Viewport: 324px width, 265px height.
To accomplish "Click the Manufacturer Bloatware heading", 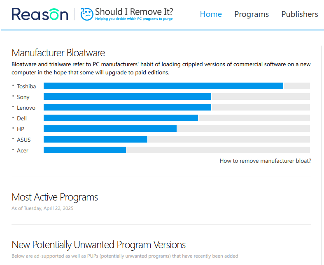I will 58,53.
